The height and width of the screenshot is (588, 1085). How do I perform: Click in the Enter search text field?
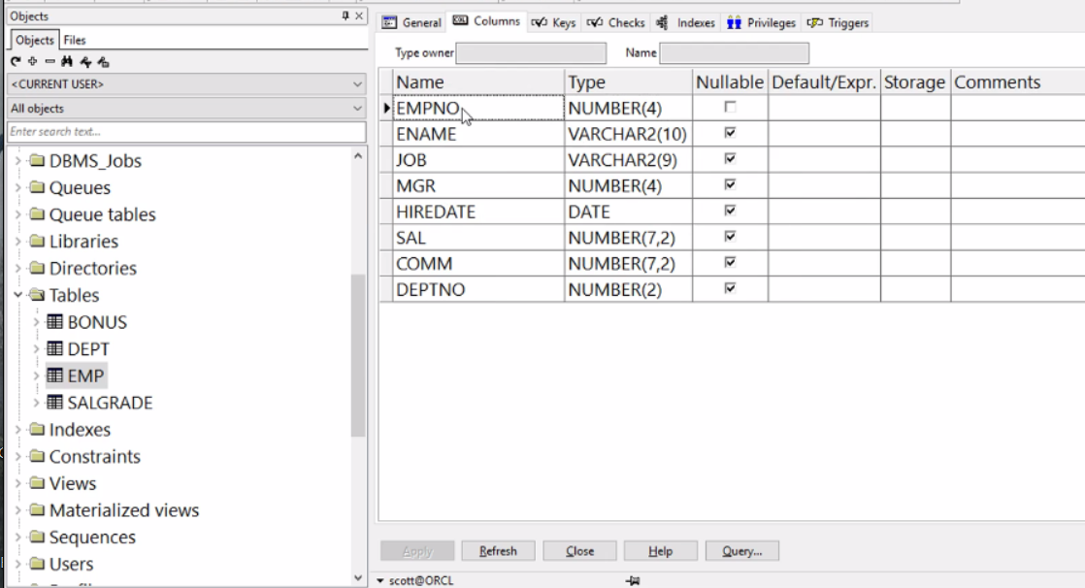pyautogui.click(x=186, y=132)
